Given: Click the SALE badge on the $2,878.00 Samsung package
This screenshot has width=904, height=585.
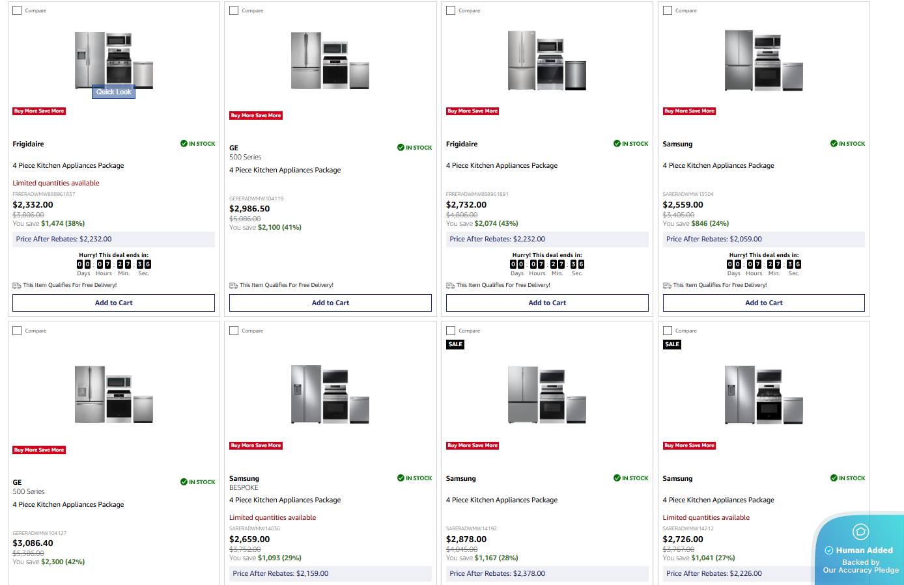Looking at the screenshot, I should click(455, 344).
